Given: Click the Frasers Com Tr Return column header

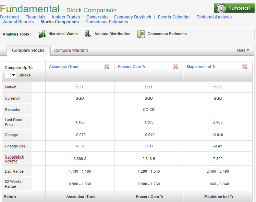Looking at the screenshot, I should click(x=150, y=197).
